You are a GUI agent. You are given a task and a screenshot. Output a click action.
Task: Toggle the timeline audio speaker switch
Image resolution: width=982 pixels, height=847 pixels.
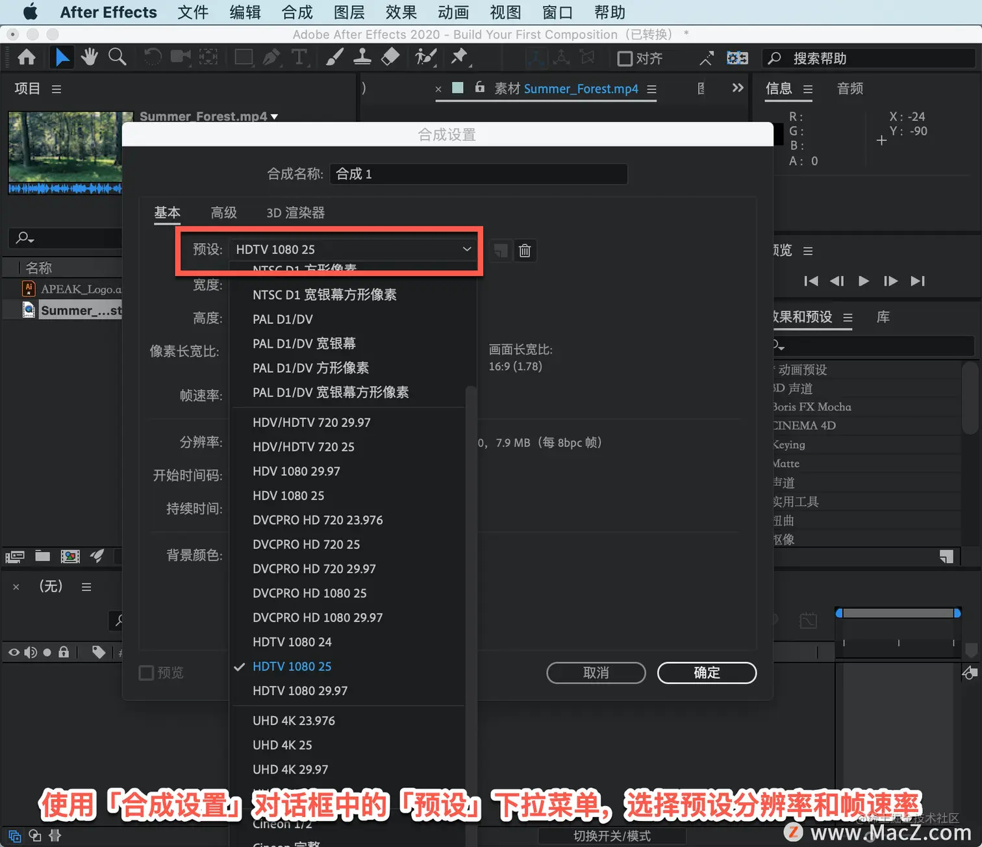[x=31, y=652]
